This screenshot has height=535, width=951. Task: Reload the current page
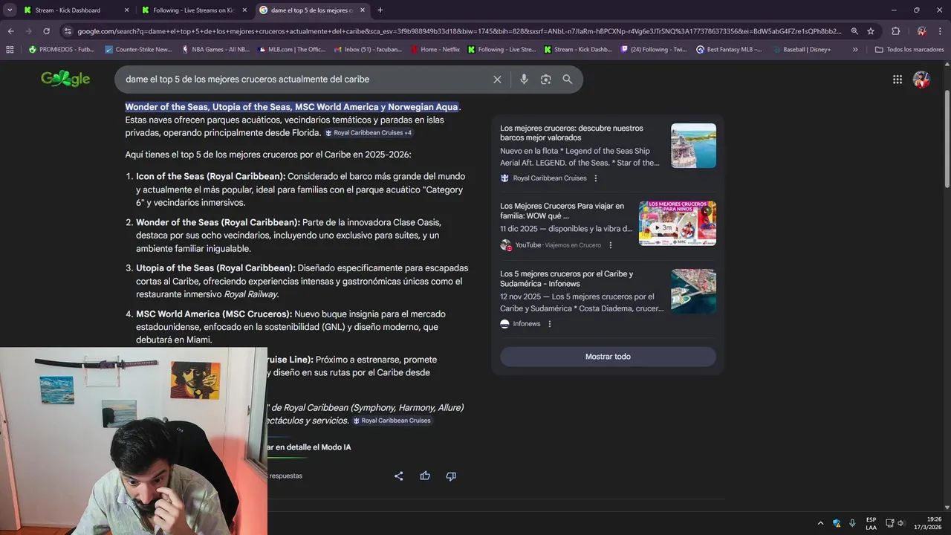pyautogui.click(x=46, y=31)
